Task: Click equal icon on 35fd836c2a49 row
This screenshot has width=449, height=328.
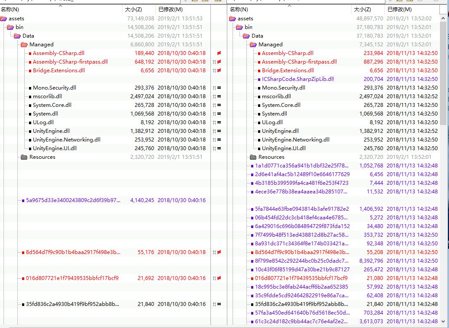Action: coord(219,304)
